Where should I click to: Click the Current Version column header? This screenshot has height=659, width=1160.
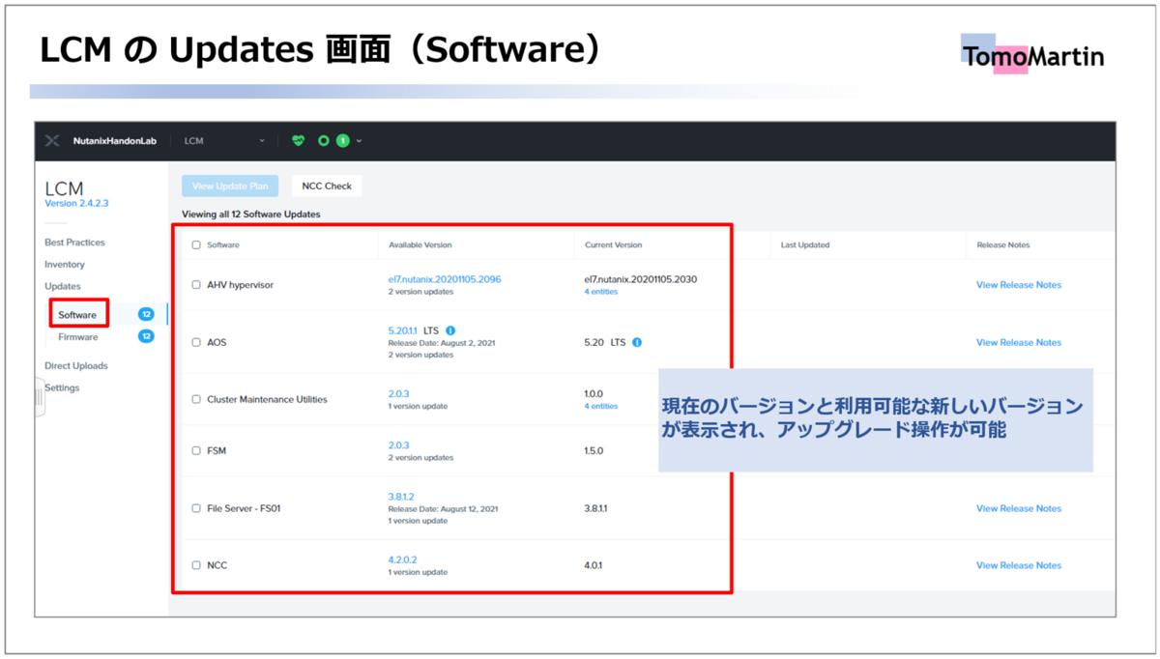(x=614, y=245)
